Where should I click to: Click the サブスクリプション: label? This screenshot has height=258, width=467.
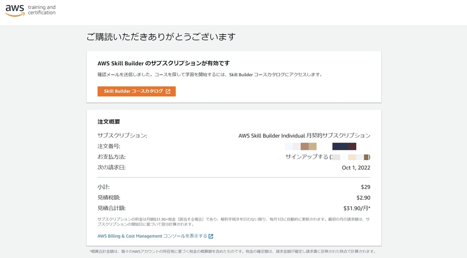pyautogui.click(x=122, y=136)
